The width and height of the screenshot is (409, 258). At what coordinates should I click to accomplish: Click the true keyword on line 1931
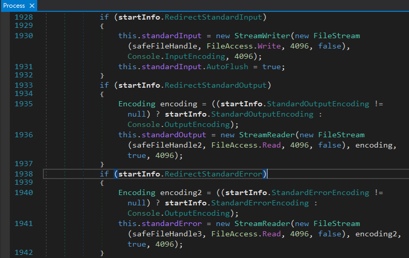pos(273,67)
